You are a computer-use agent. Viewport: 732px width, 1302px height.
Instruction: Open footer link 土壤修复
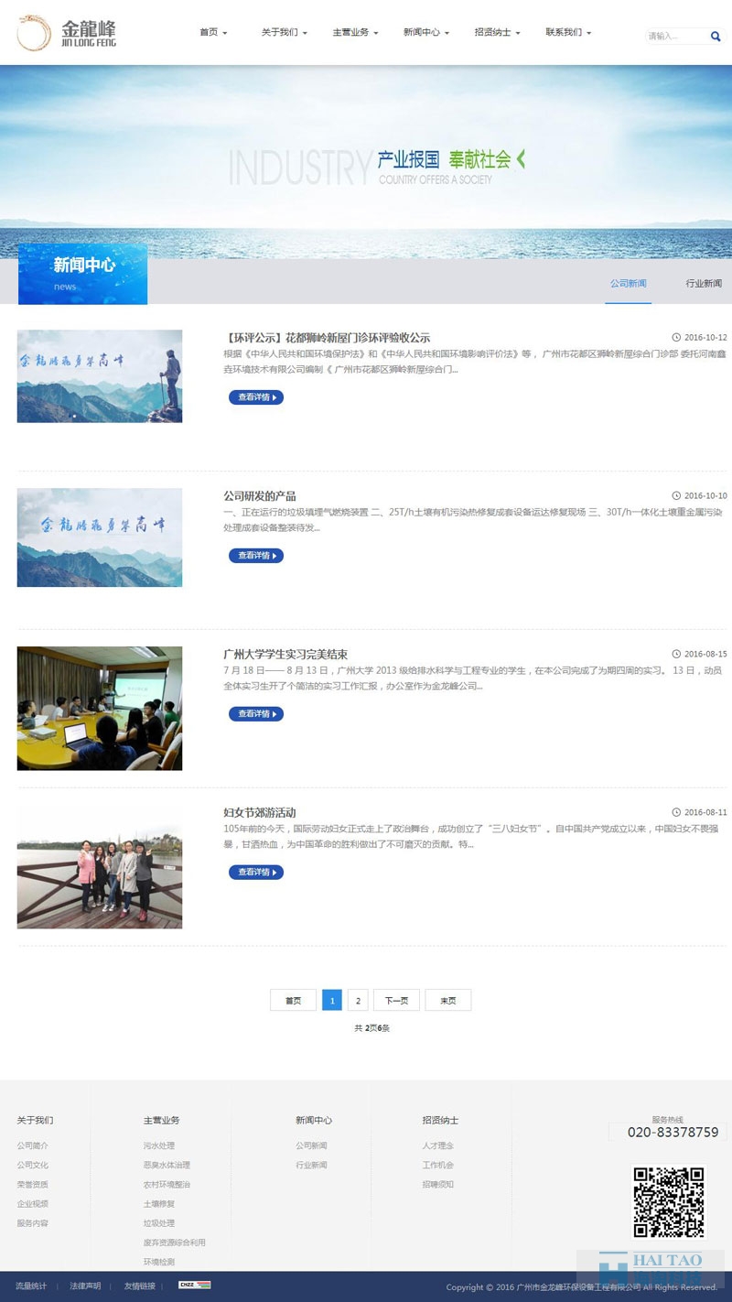pos(159,1204)
